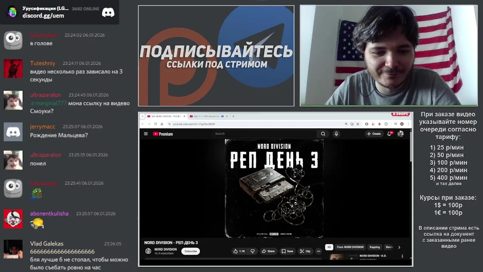Screen dimensions: 483x272
Task: Save the video to a playlist
Action: [287, 251]
